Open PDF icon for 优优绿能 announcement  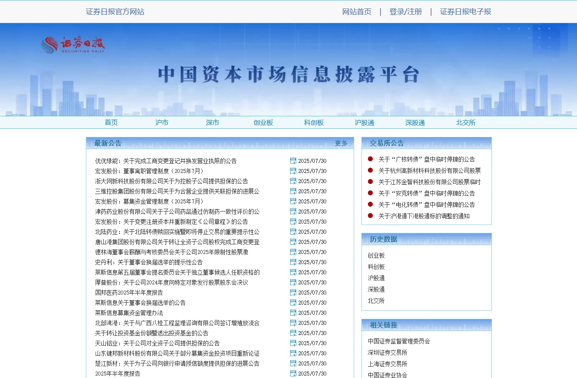coord(293,161)
